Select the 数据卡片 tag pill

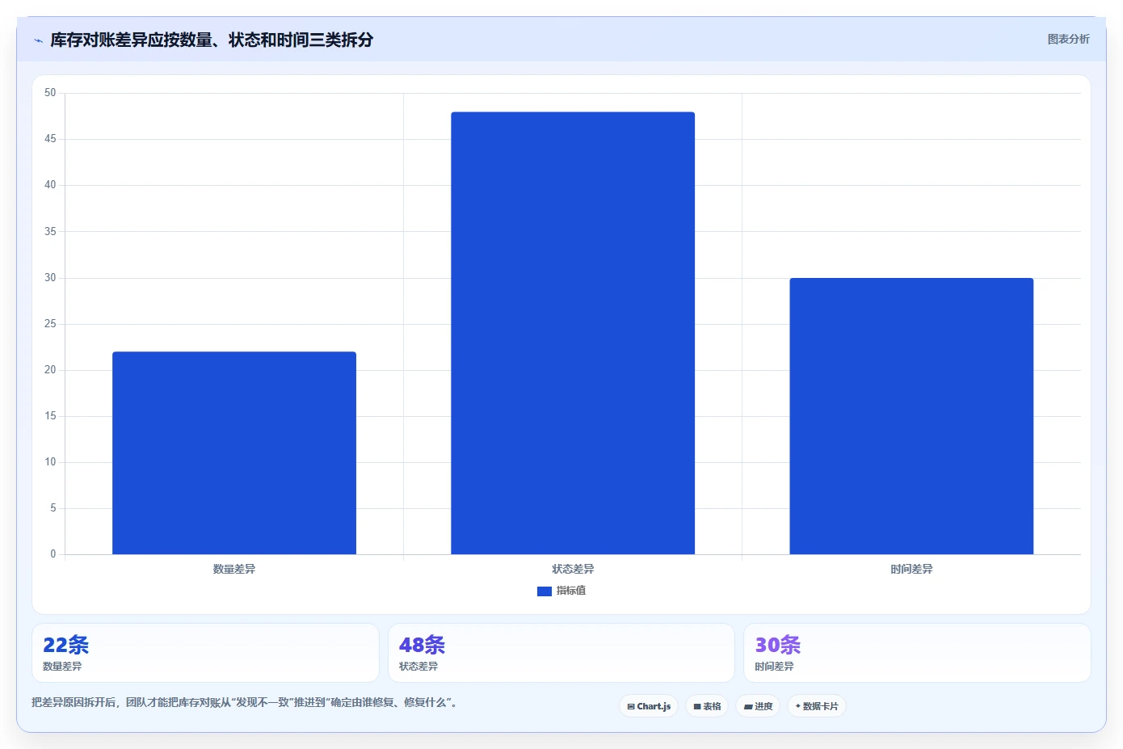[x=817, y=706]
